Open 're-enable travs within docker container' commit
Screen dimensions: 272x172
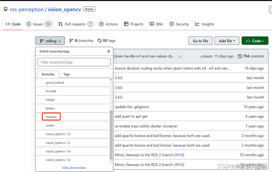click(146, 126)
